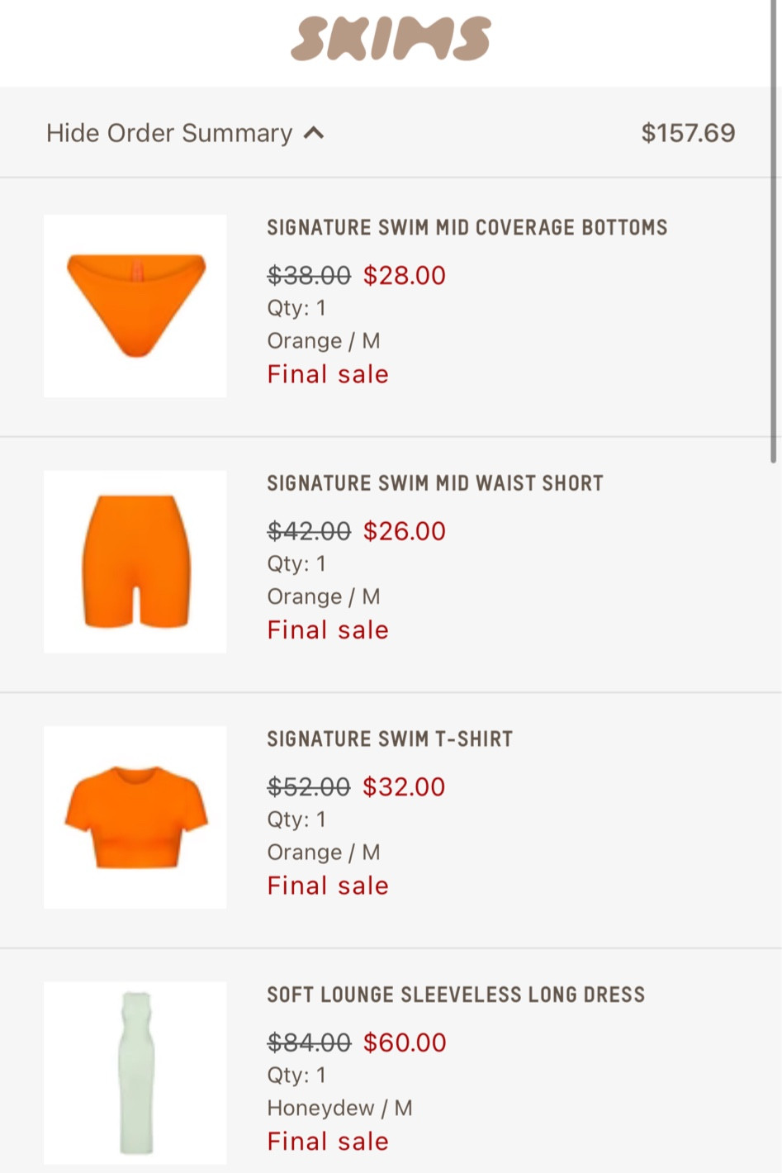Open the Signature Swim Mid Coverage Bottoms listing

click(467, 228)
